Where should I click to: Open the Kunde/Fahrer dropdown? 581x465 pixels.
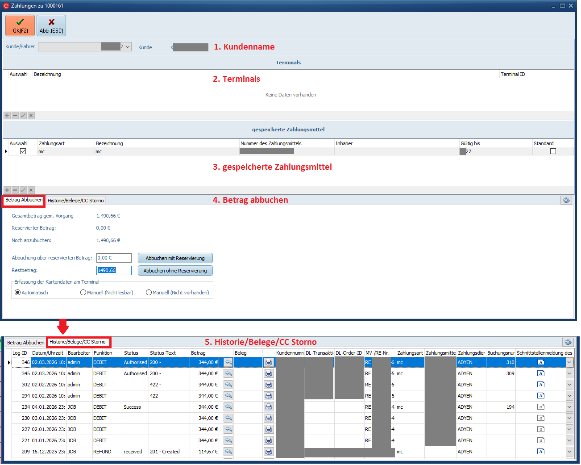(x=128, y=47)
